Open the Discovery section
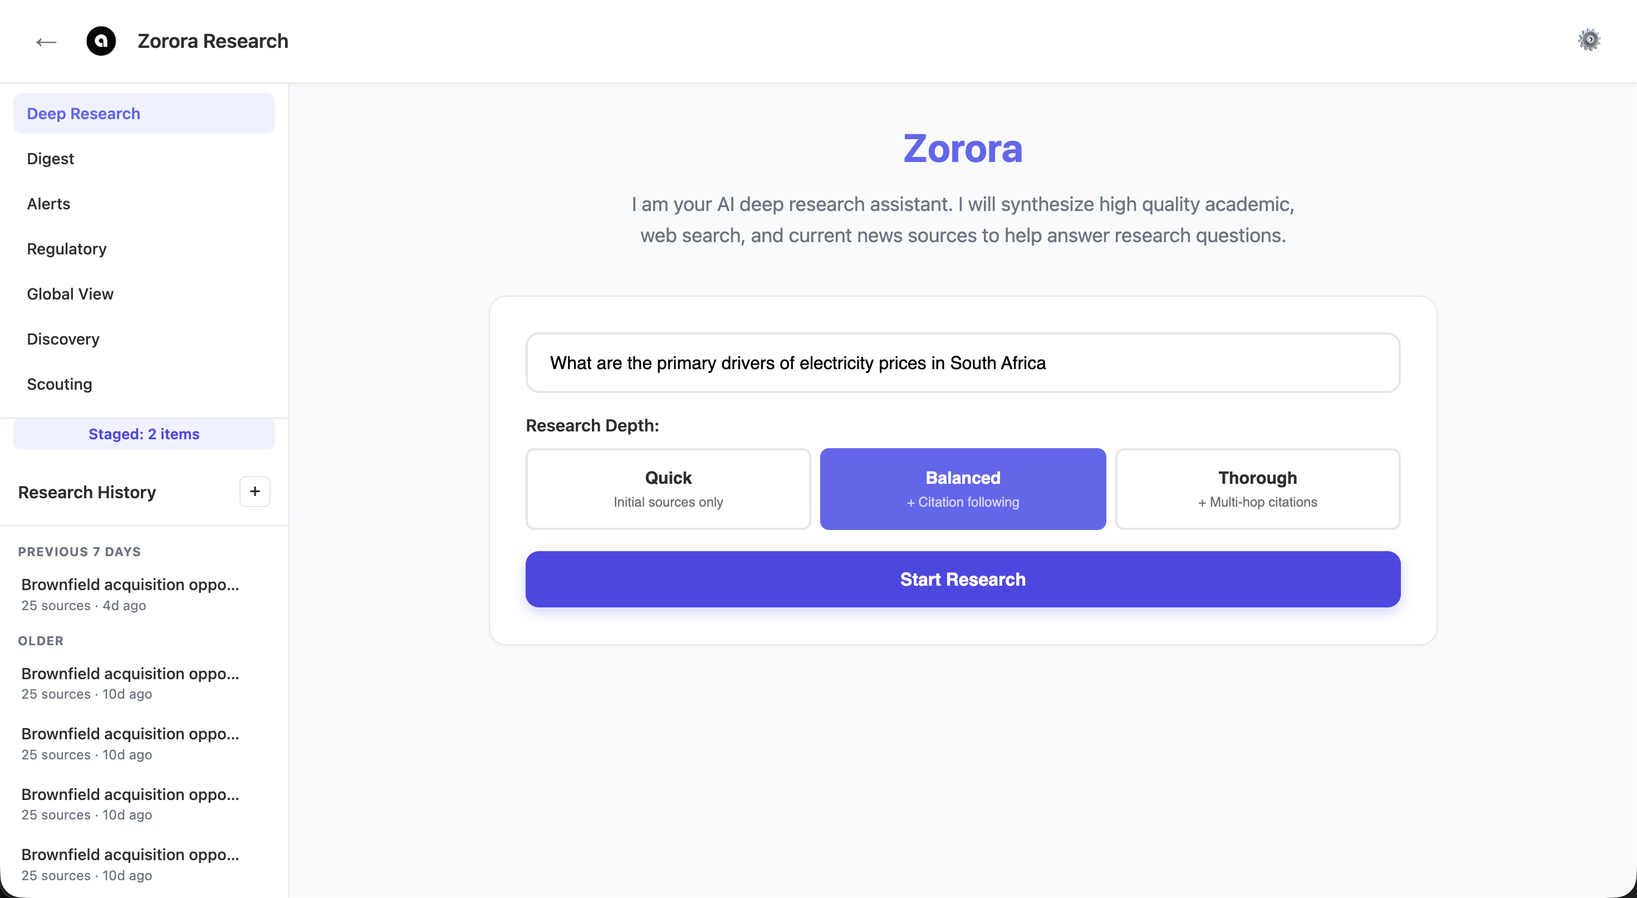The width and height of the screenshot is (1637, 898). pos(63,340)
